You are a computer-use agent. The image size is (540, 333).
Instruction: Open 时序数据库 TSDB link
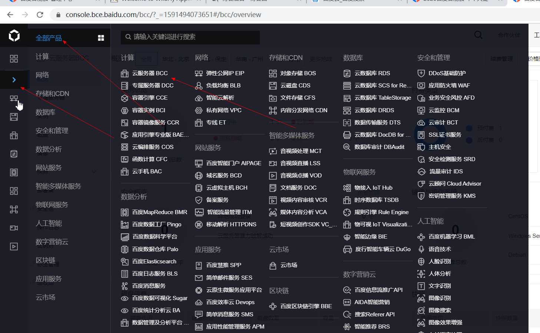pyautogui.click(x=377, y=200)
